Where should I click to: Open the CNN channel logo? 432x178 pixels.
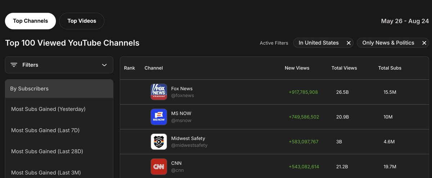click(159, 167)
